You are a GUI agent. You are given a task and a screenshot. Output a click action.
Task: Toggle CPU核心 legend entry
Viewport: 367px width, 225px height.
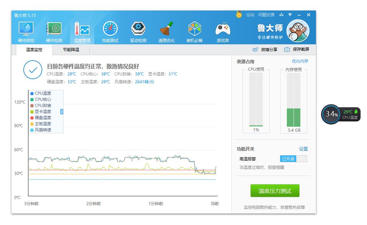click(x=41, y=99)
